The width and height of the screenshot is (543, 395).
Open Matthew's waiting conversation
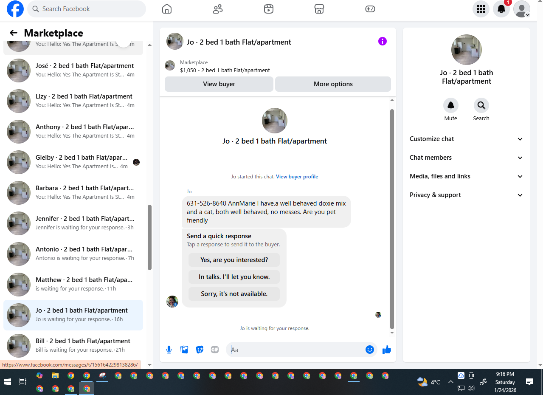[x=73, y=285]
